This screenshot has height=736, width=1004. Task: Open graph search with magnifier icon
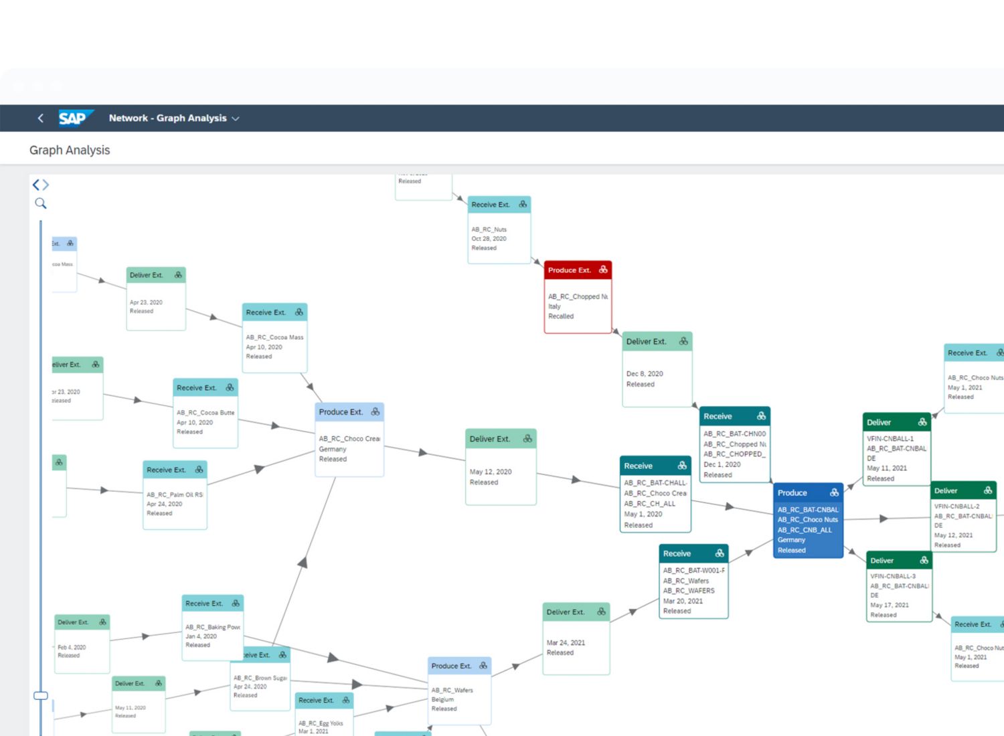(41, 203)
